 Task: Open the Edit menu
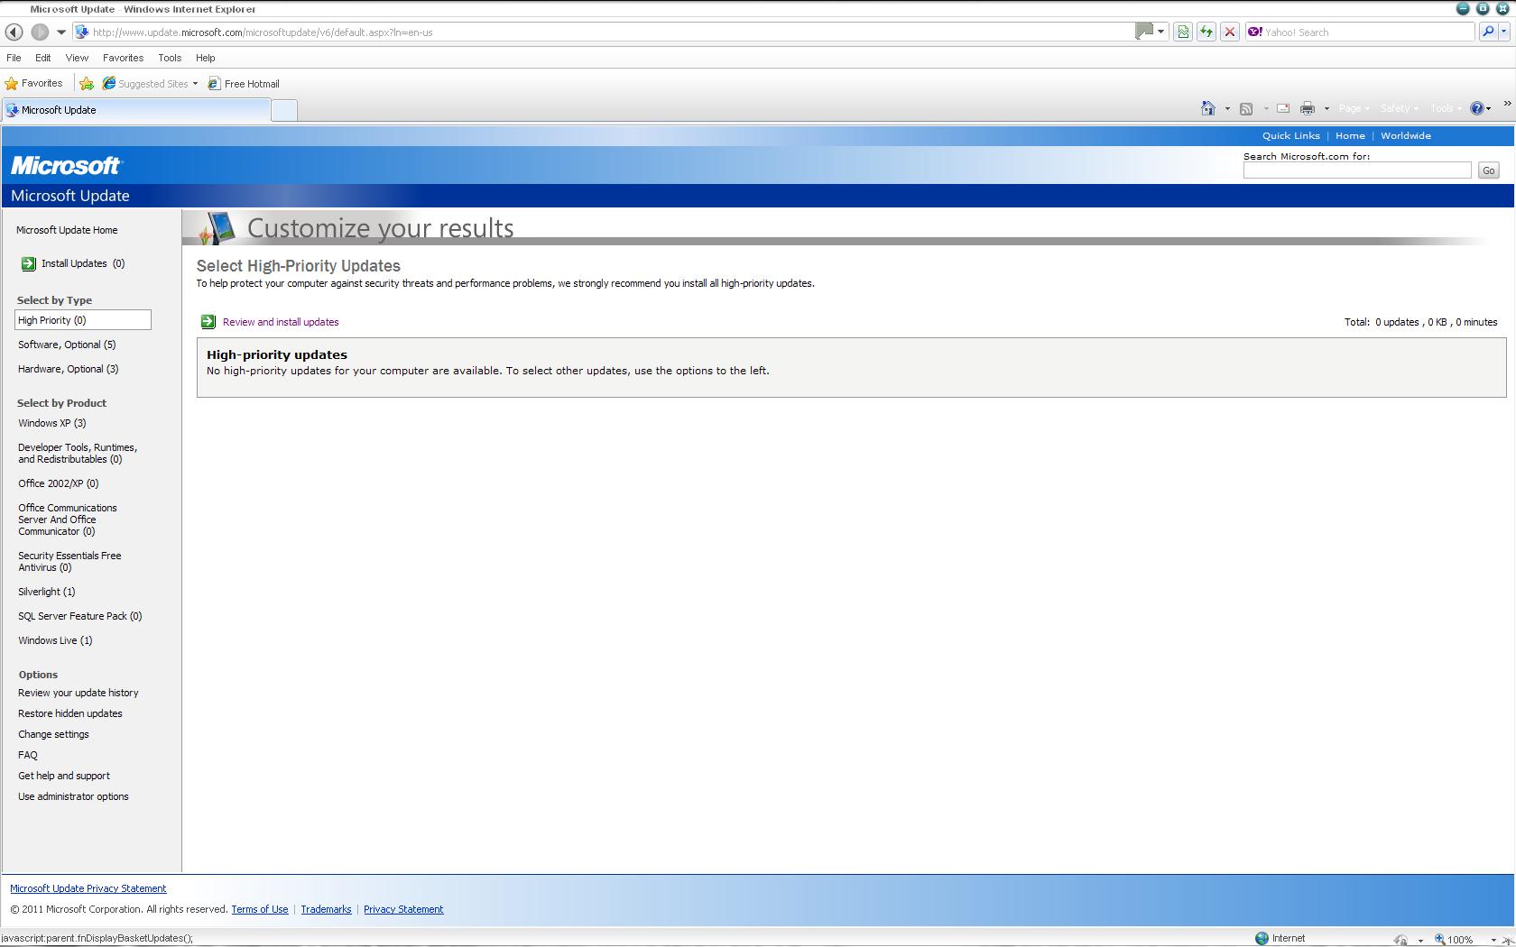43,58
